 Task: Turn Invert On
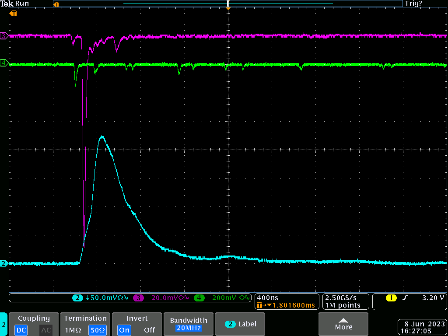[x=124, y=330]
